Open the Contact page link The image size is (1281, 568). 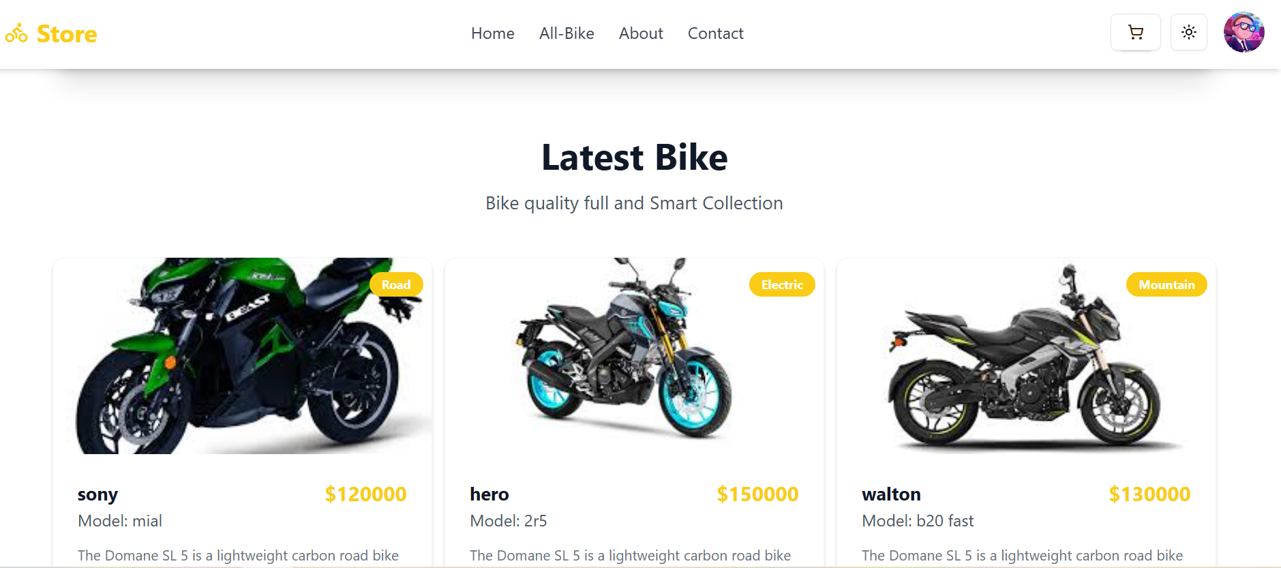tap(715, 33)
